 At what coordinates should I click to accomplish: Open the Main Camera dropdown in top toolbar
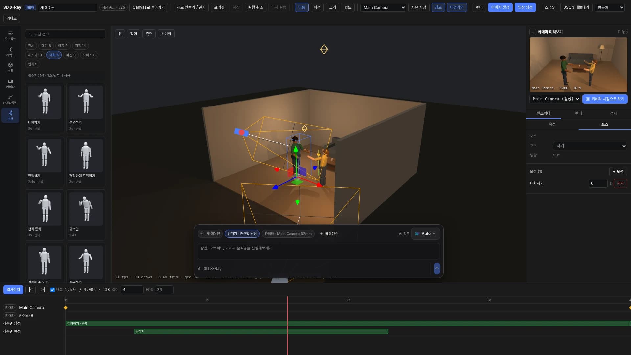pos(383,7)
